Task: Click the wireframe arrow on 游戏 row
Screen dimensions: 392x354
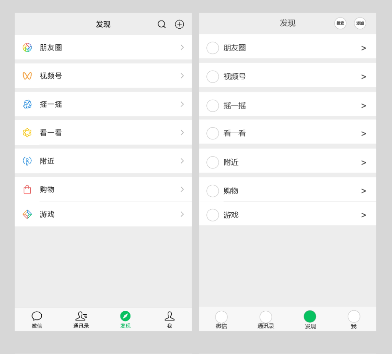Action: (x=364, y=215)
